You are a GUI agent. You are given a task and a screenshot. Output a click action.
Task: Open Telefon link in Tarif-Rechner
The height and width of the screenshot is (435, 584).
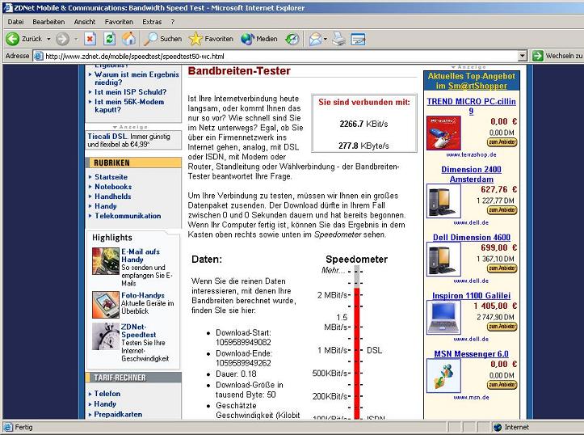107,393
